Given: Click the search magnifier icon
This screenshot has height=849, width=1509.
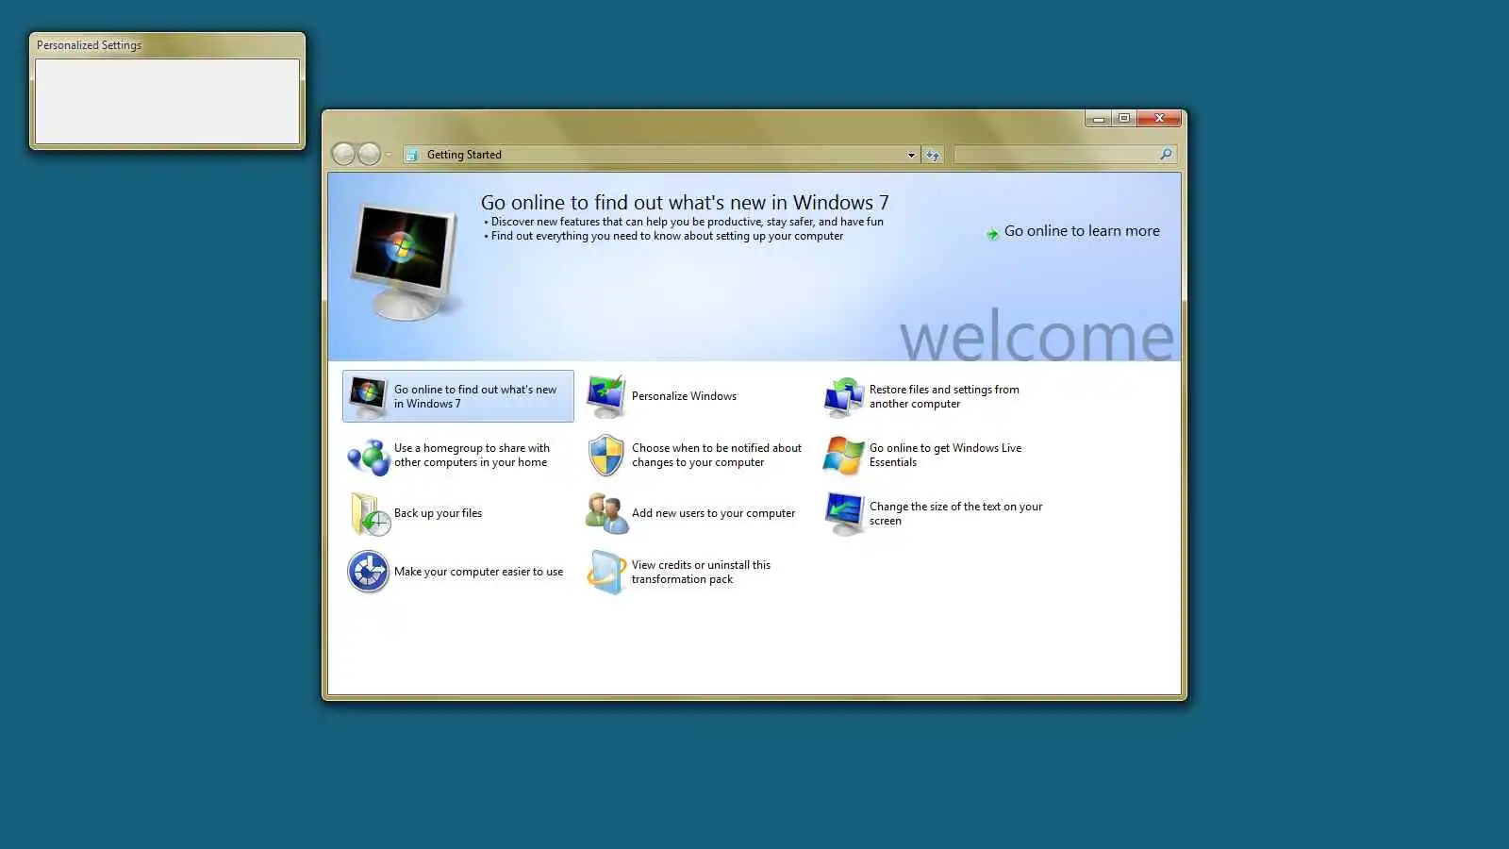Looking at the screenshot, I should [x=1166, y=155].
